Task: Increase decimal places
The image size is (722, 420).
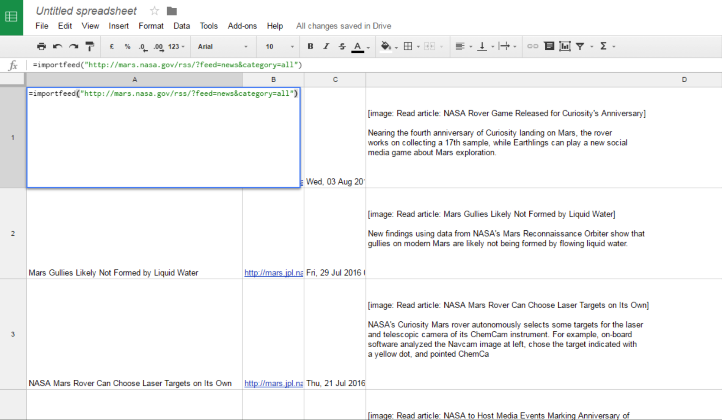Action: (159, 47)
